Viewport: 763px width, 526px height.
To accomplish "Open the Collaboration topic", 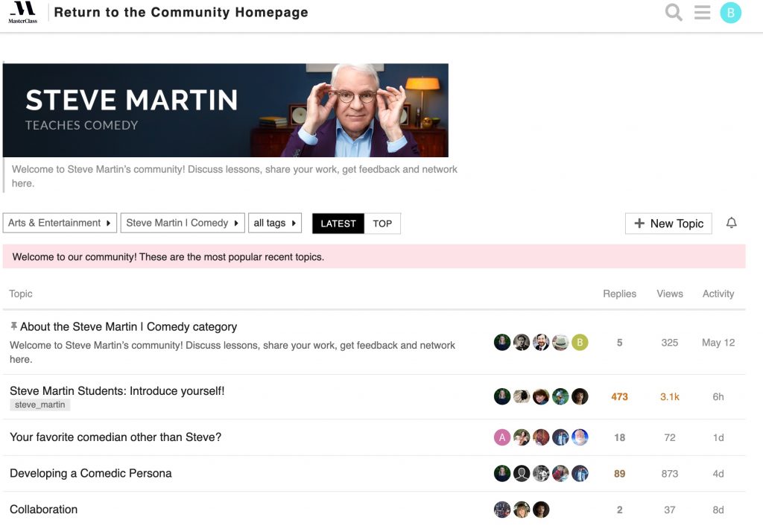I will pyautogui.click(x=44, y=509).
